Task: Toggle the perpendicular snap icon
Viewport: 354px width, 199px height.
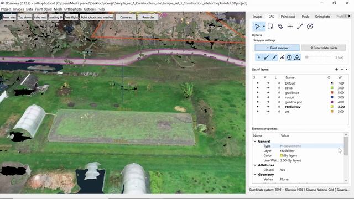Action: 282,57
